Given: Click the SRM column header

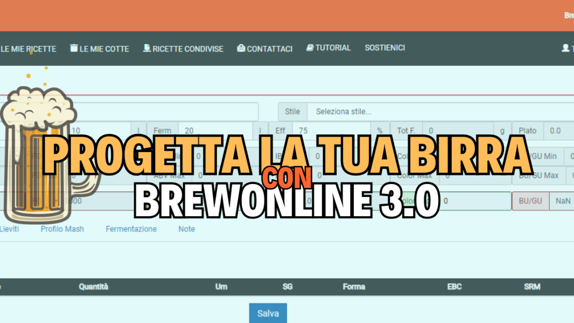Looking at the screenshot, I should [x=532, y=287].
